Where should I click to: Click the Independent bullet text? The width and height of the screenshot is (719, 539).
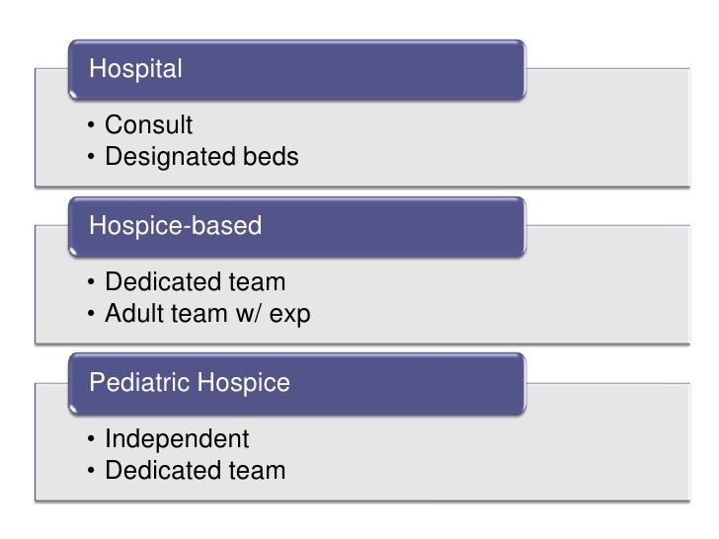click(x=177, y=438)
